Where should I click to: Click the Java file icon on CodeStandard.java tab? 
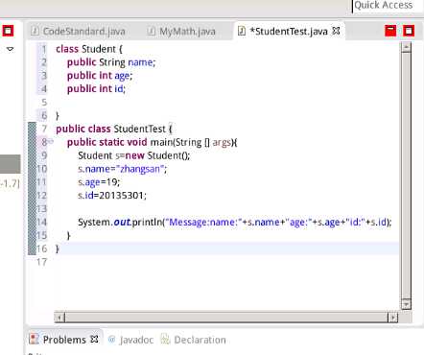click(x=35, y=31)
